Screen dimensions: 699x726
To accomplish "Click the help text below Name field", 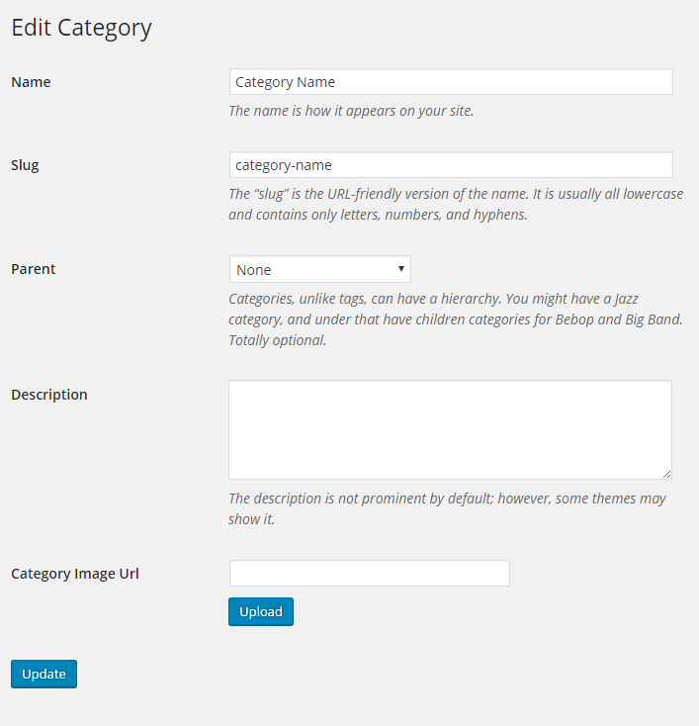I will (351, 111).
